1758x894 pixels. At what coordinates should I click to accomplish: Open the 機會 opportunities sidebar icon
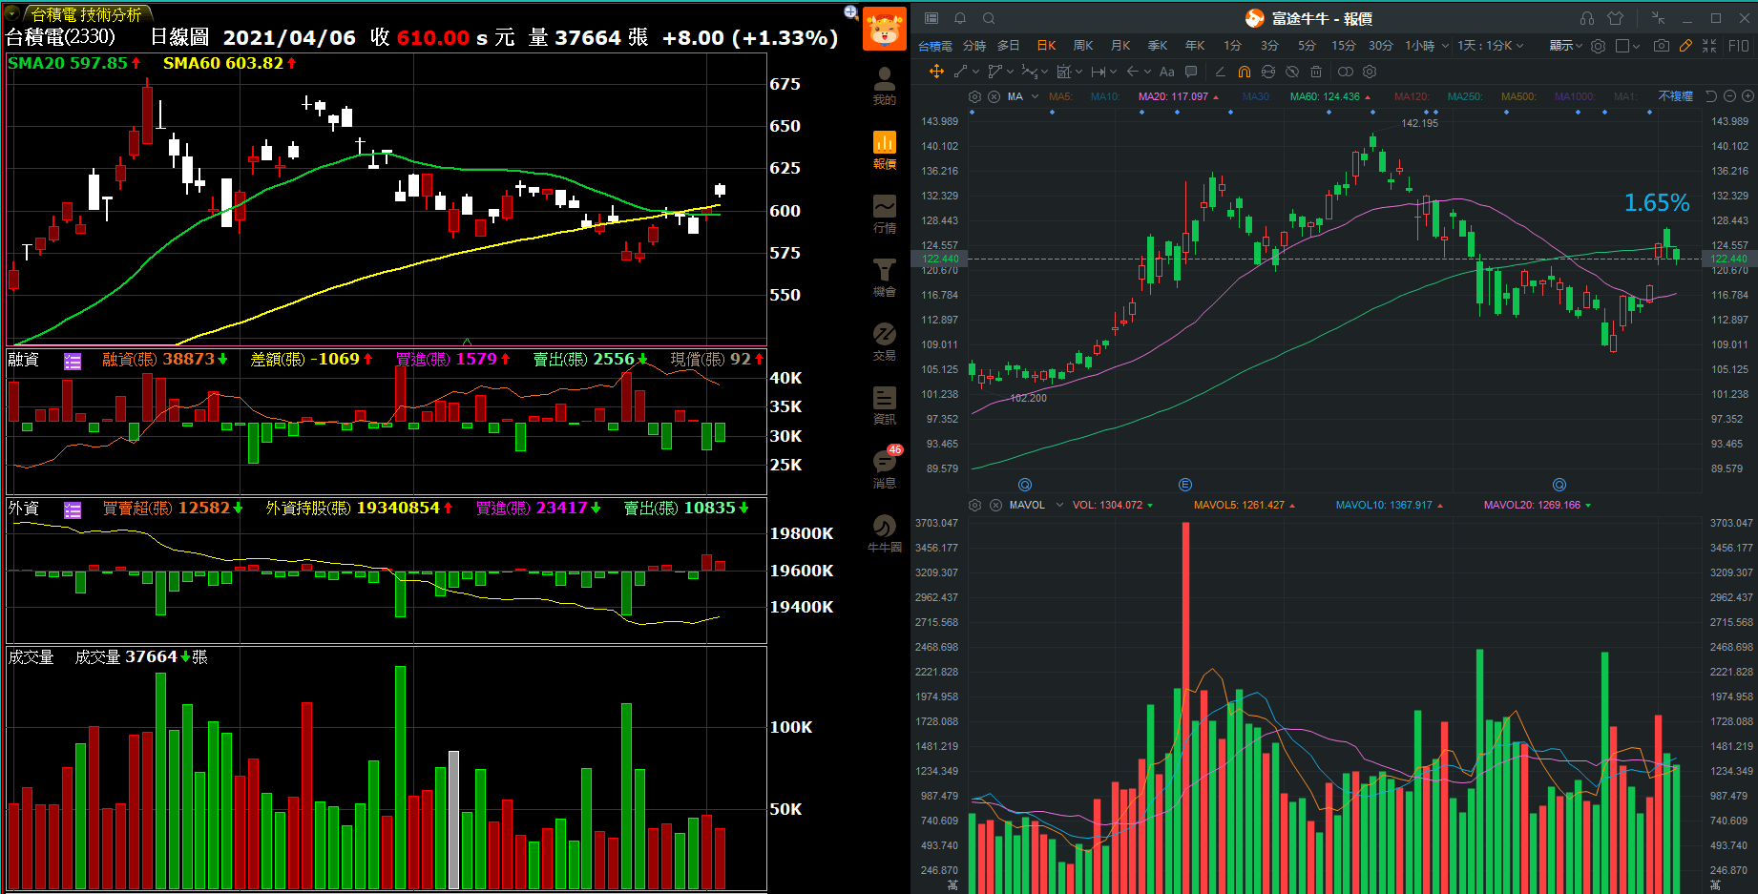pyautogui.click(x=885, y=278)
